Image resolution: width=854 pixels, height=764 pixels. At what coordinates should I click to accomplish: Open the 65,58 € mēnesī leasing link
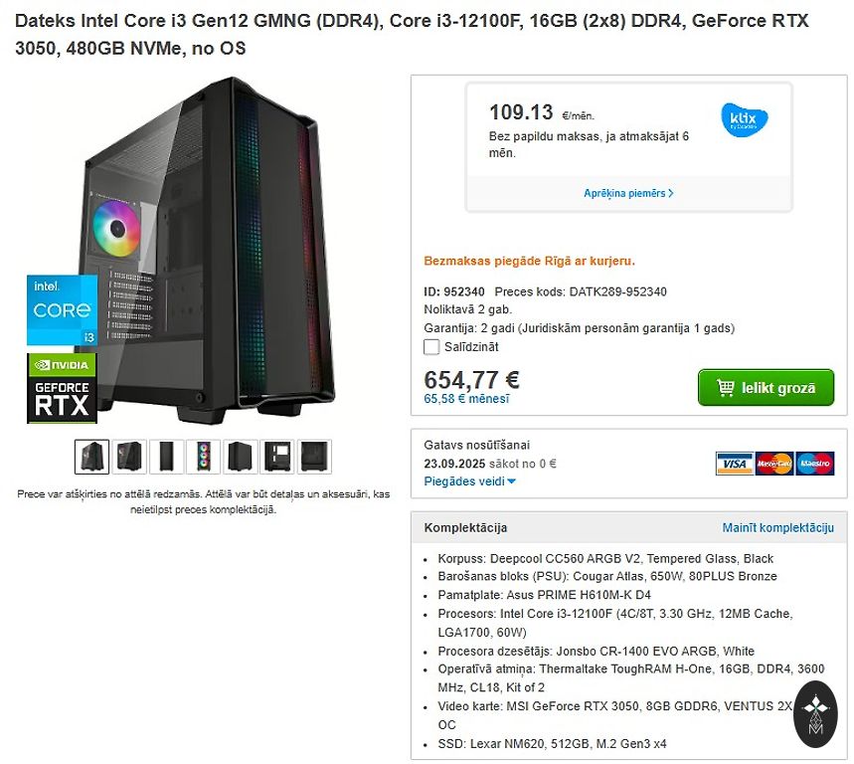[466, 399]
